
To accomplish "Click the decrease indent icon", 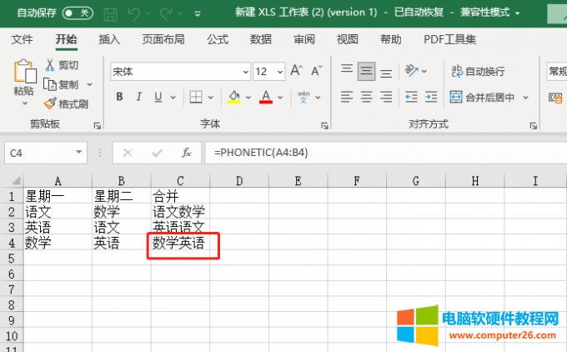I will coord(411,97).
